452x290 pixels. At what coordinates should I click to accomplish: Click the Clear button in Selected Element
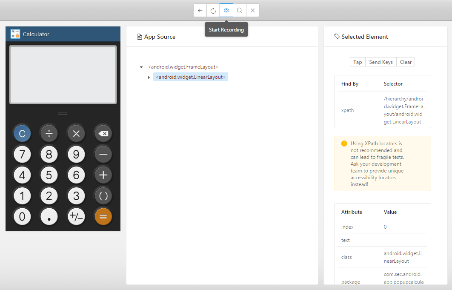406,62
